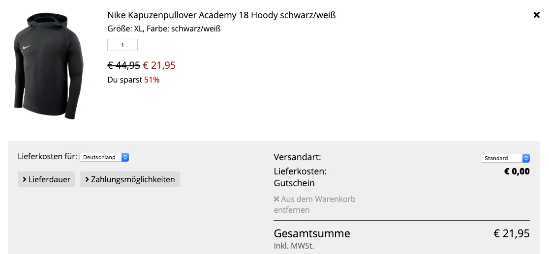The image size is (549, 254).
Task: Click the reduced price € 21,95 in red
Action: 159,65
